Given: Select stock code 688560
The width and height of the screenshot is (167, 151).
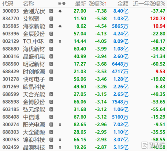Looking at the screenshot, I should tap(11, 64).
